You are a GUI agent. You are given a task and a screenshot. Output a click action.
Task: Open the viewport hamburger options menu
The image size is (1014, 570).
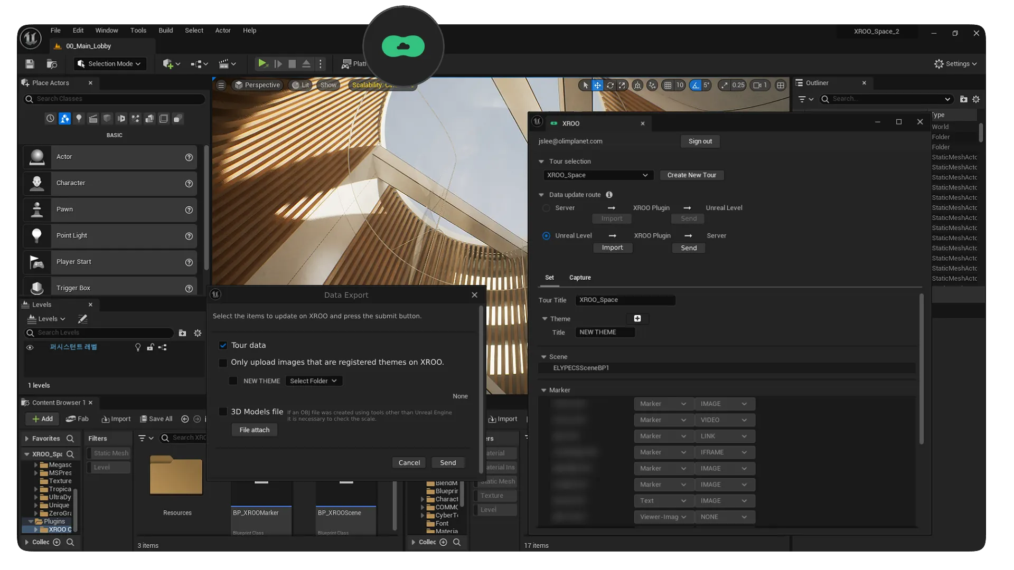click(221, 85)
